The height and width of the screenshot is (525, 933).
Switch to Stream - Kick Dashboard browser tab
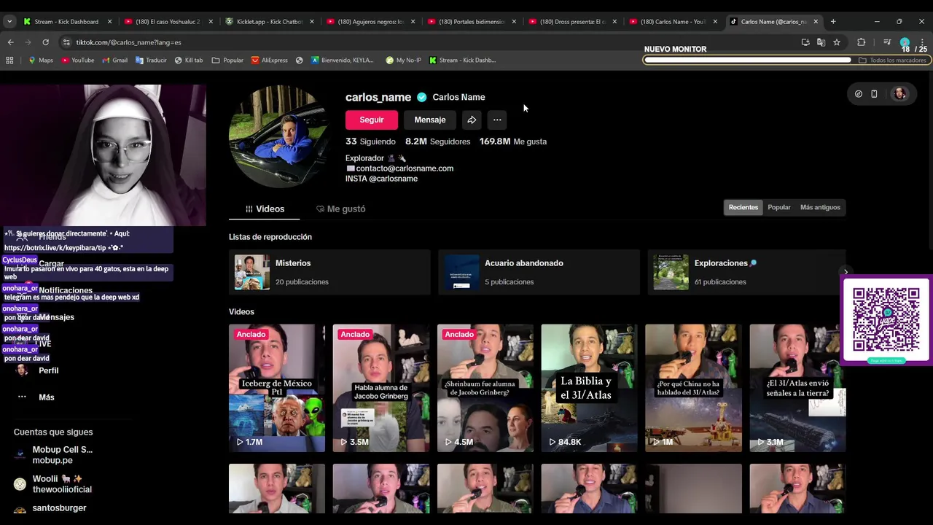tap(66, 21)
